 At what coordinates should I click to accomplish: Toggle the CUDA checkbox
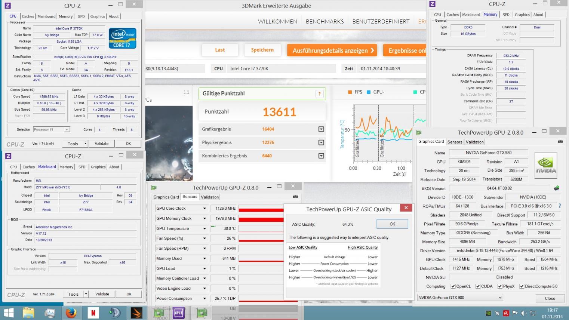[x=478, y=286]
